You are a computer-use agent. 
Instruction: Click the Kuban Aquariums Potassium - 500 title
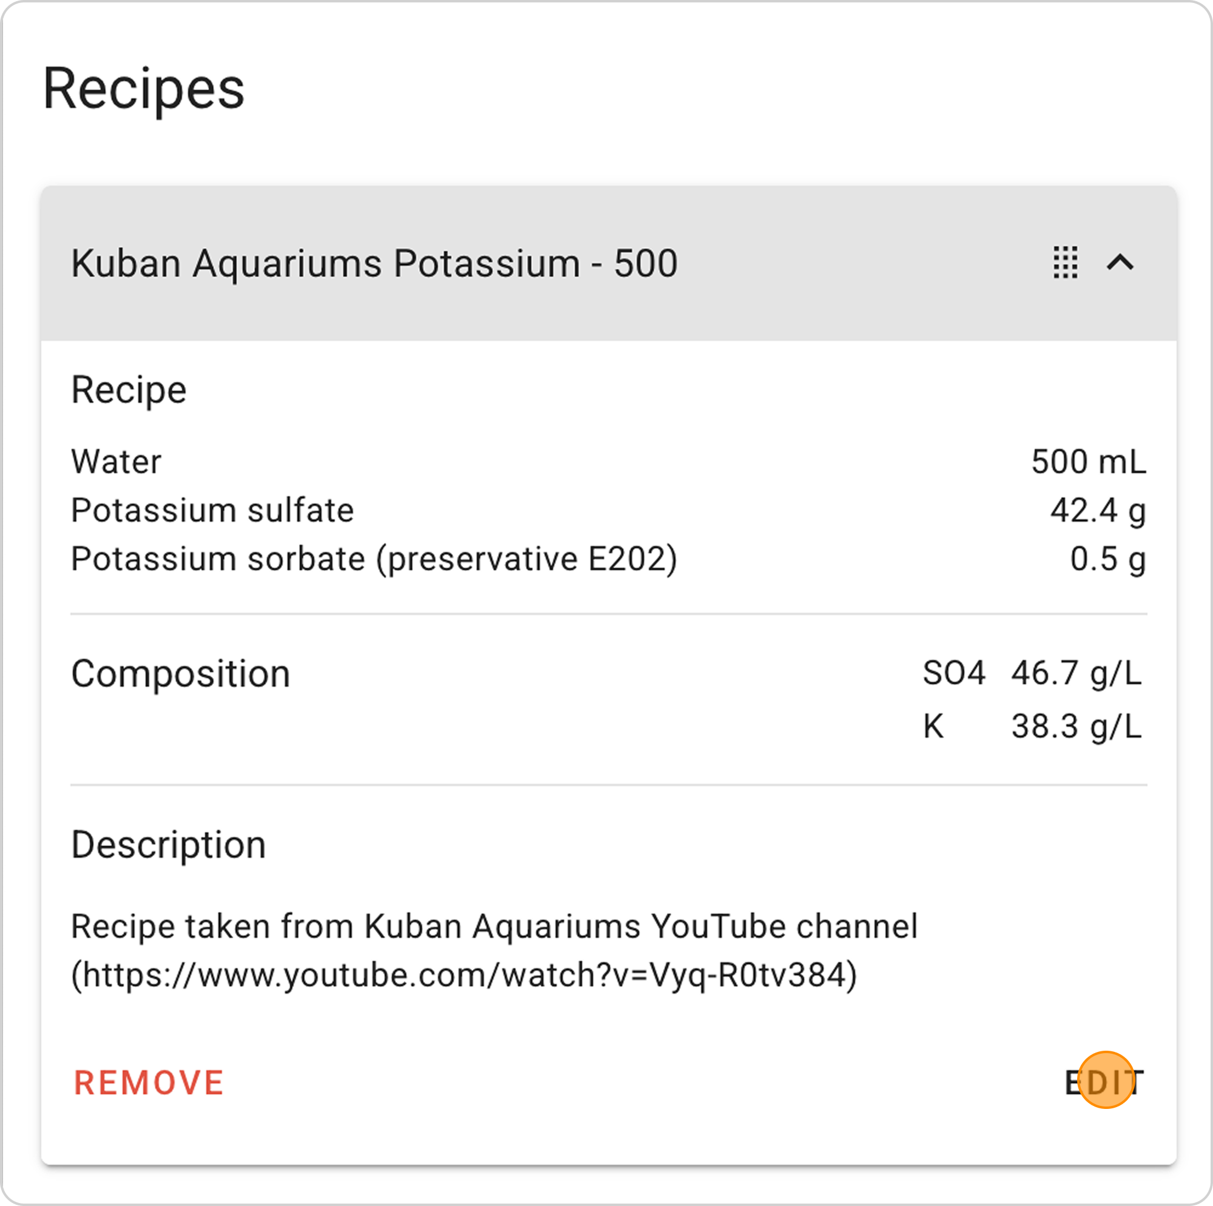[x=374, y=263]
